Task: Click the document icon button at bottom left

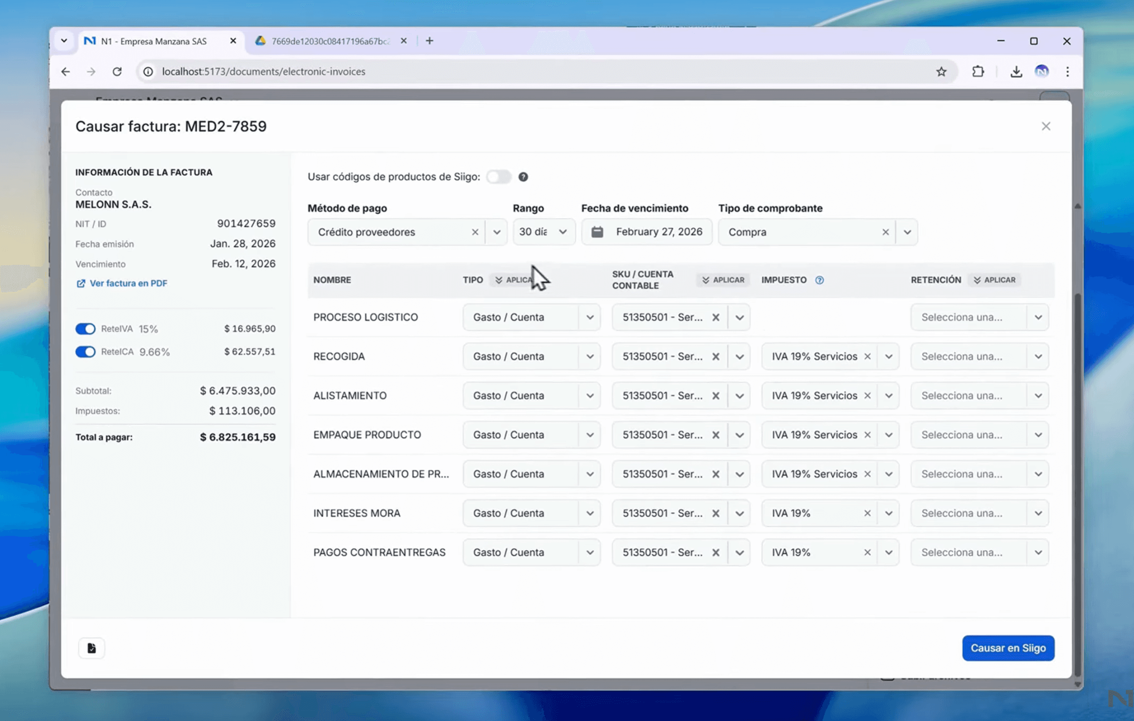Action: point(91,648)
